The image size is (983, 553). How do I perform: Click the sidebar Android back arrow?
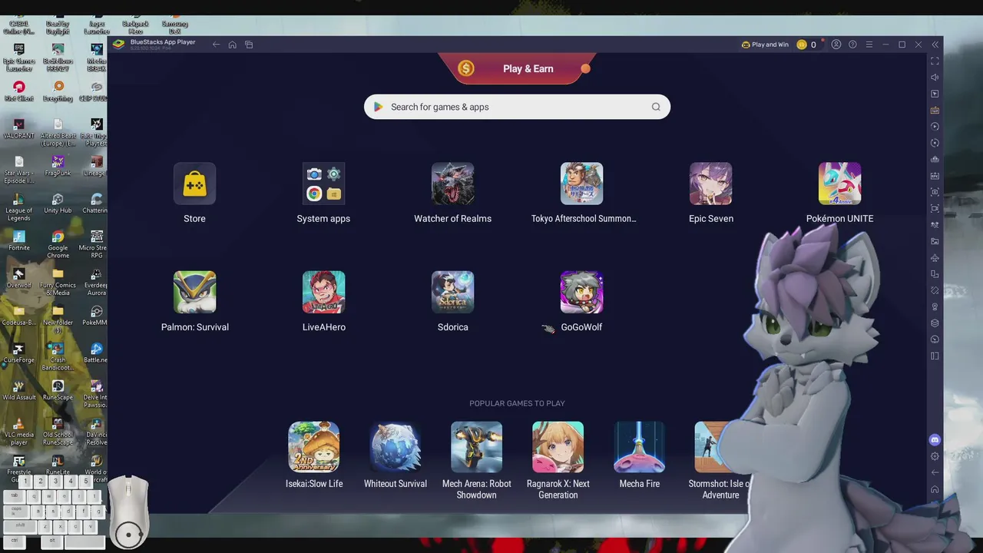935,472
